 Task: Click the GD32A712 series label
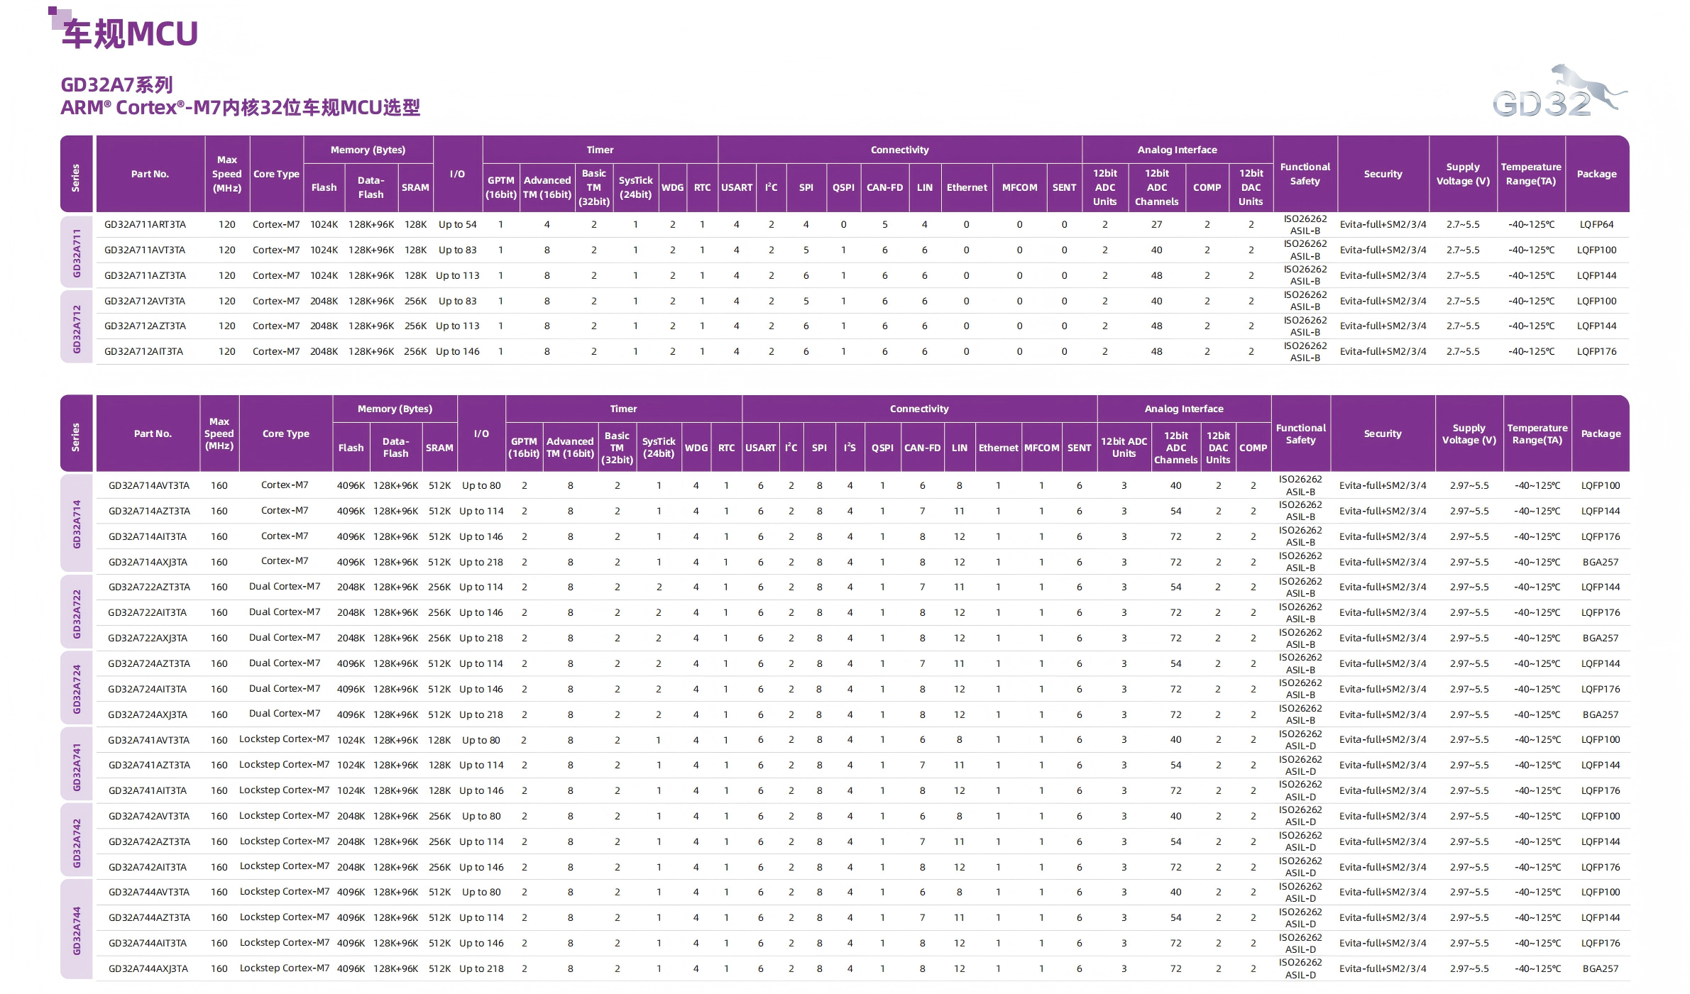(x=77, y=328)
